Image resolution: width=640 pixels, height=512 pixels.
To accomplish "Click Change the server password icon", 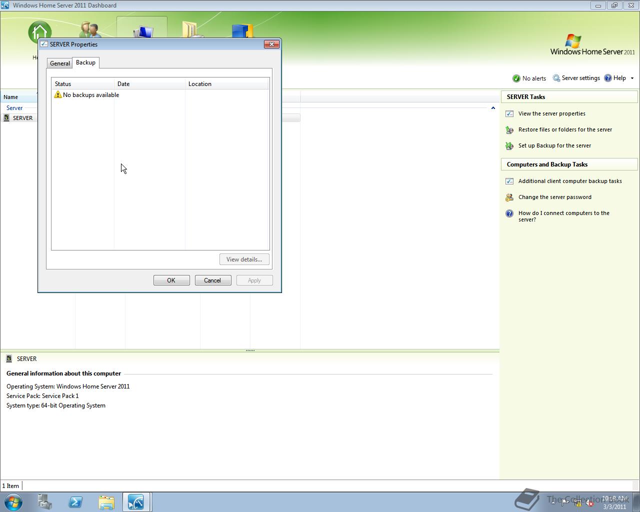I will click(509, 197).
